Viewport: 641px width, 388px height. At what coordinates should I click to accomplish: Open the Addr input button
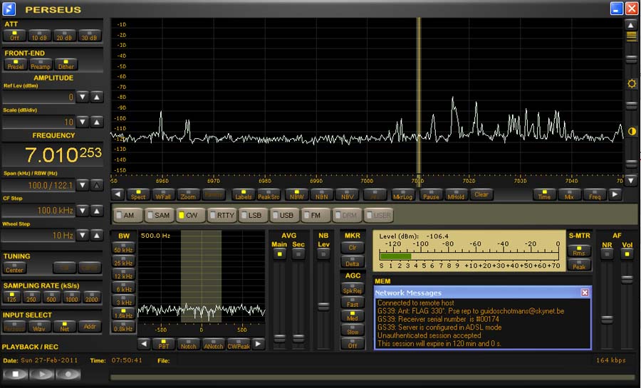pyautogui.click(x=90, y=326)
